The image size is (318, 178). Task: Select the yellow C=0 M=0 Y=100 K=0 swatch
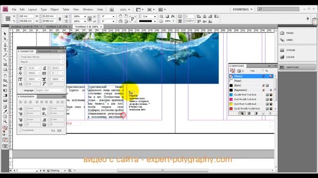click(x=251, y=104)
